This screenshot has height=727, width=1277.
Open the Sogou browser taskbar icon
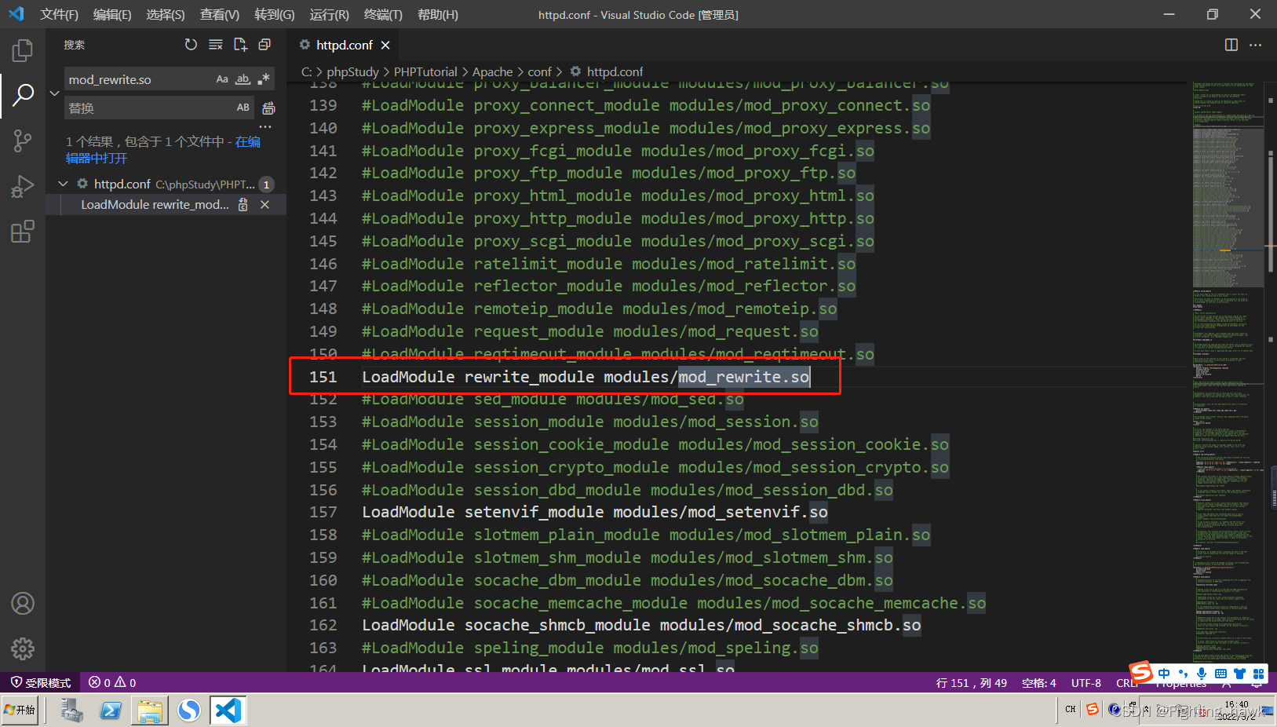coord(189,711)
